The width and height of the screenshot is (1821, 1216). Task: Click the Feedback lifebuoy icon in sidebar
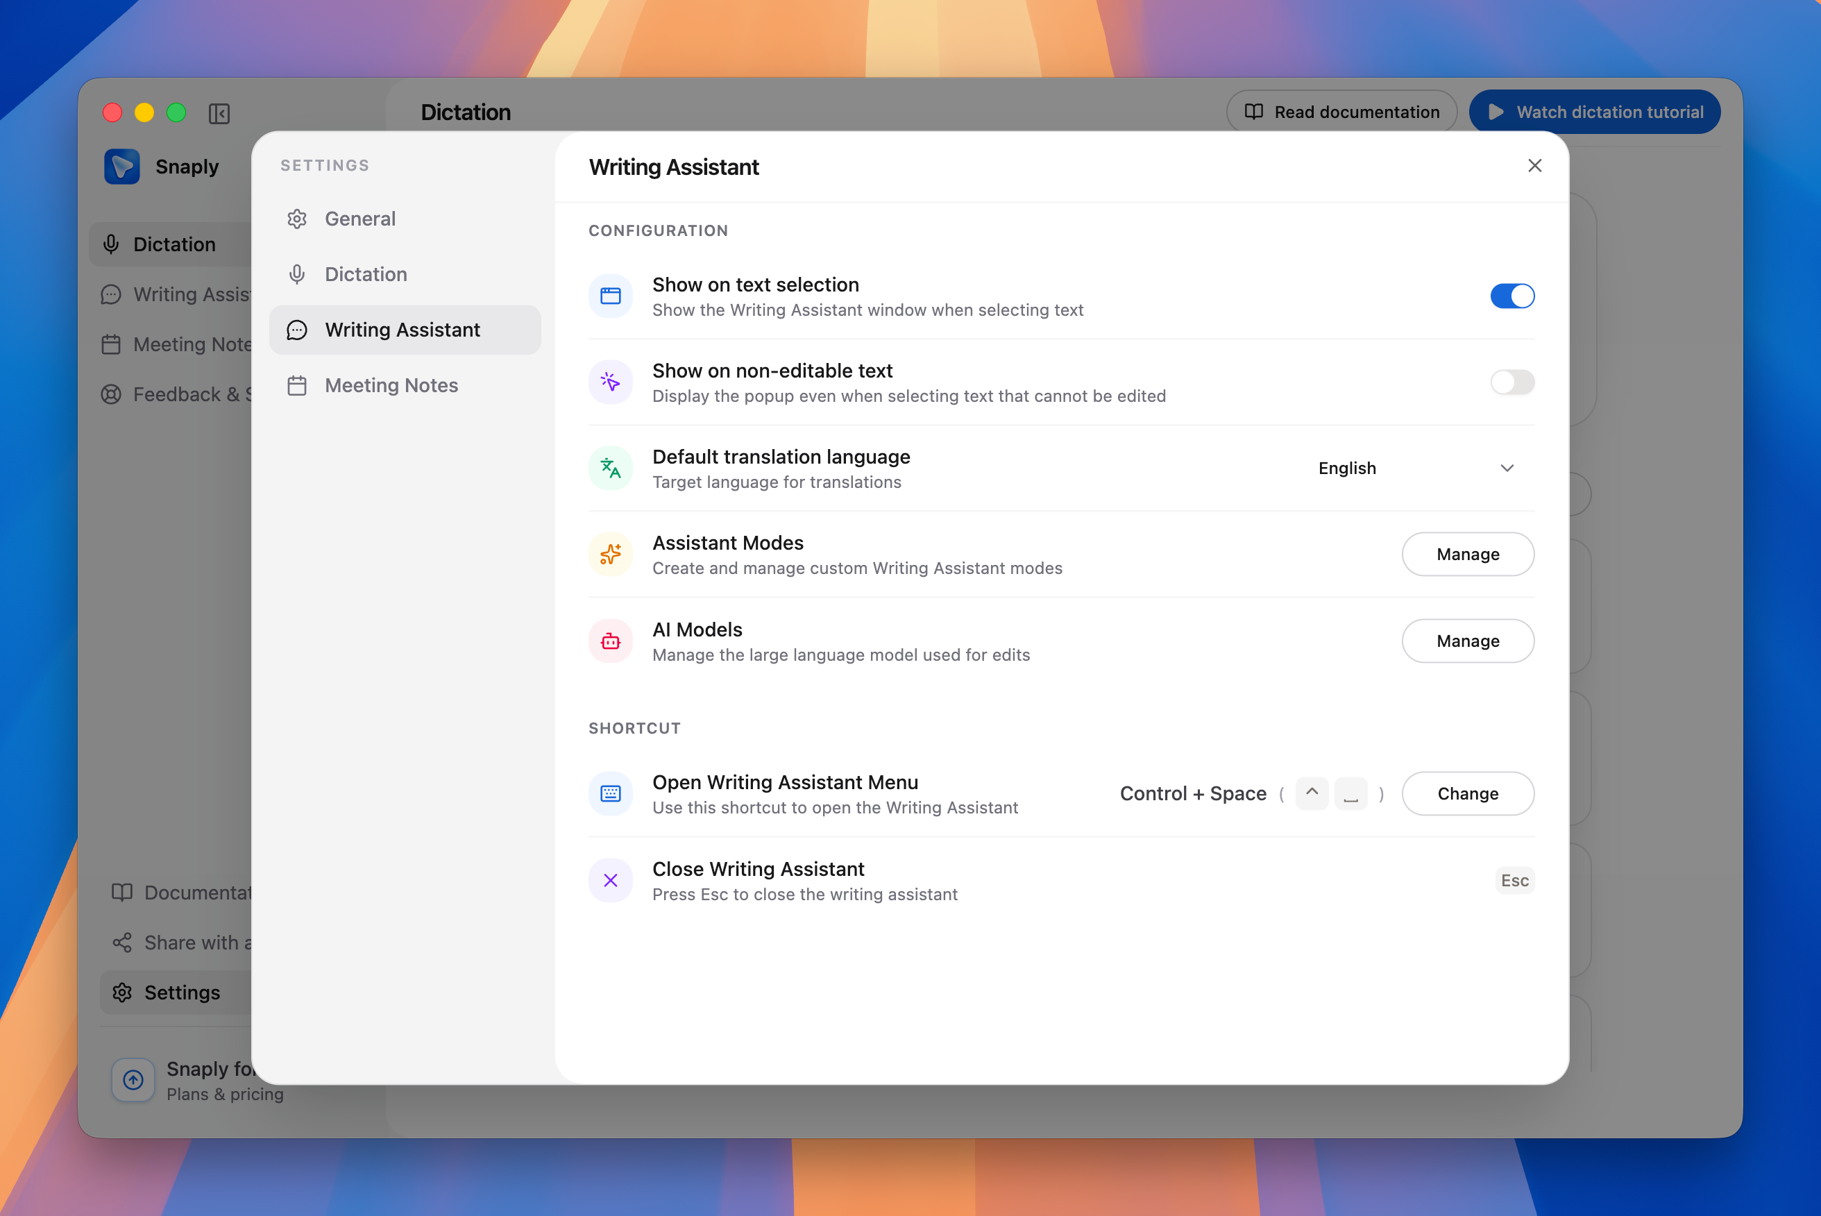(x=111, y=394)
